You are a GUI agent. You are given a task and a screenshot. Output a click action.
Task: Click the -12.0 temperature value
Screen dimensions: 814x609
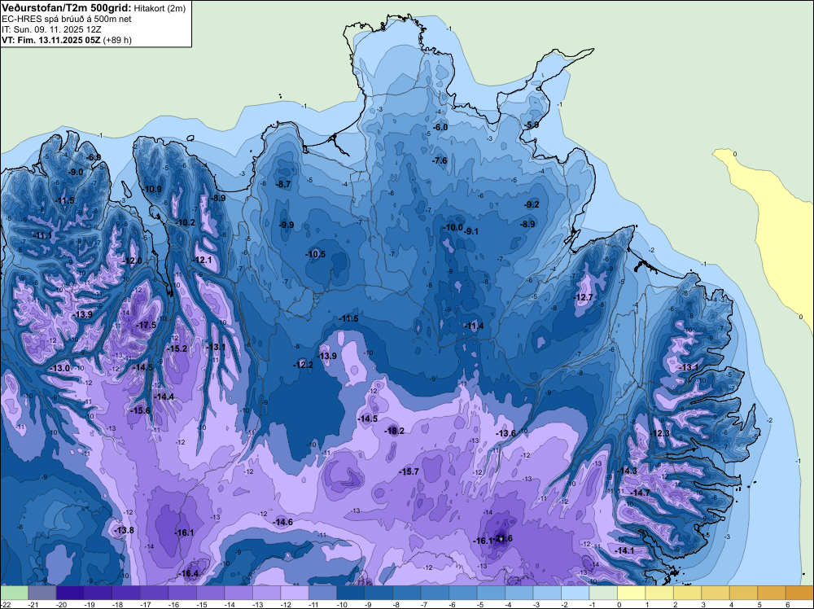coord(133,261)
